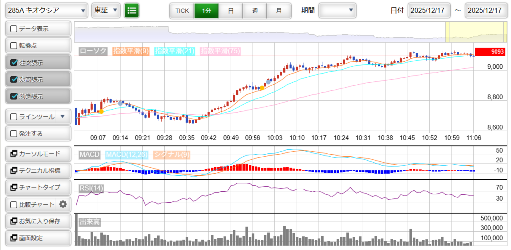Image resolution: width=511 pixels, height=250 pixels.
Task: Click the gear icon beside 比較チャート
Action: pos(63,204)
